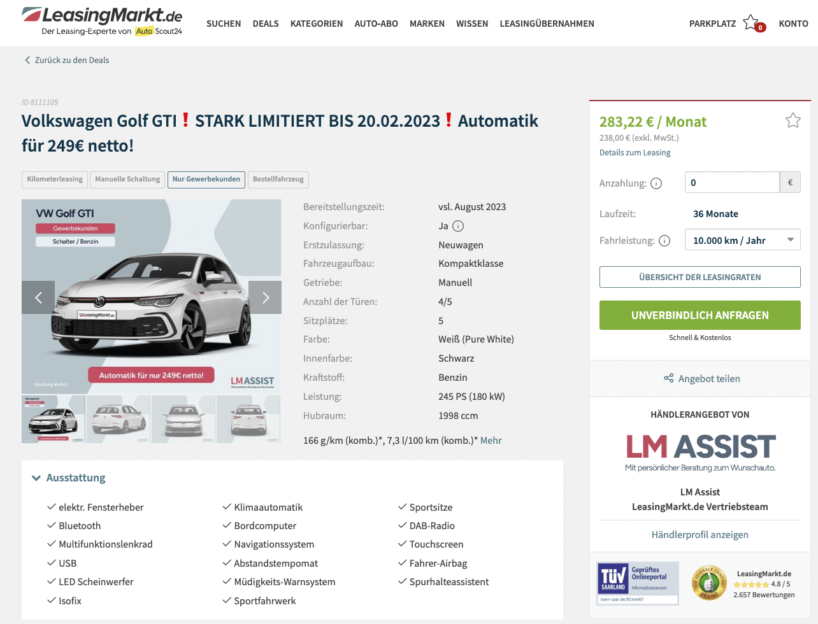Viewport: 818px width, 624px height.
Task: Open the WISSEN menu
Action: [x=472, y=24]
